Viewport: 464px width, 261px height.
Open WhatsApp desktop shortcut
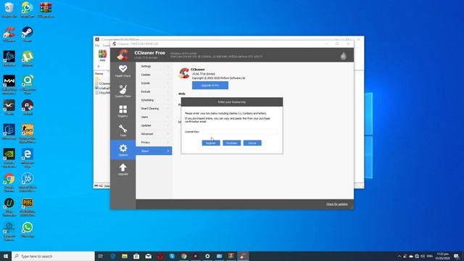click(28, 230)
